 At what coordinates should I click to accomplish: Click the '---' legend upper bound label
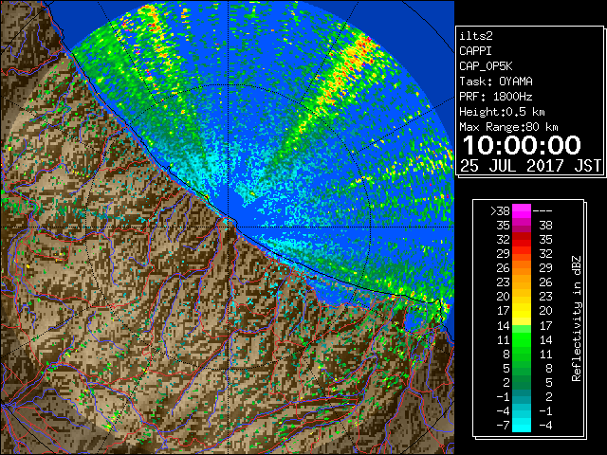tap(543, 211)
